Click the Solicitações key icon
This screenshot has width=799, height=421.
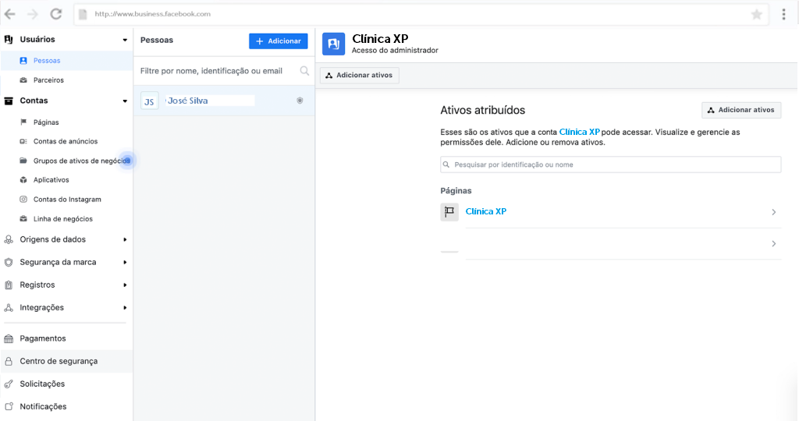(9, 384)
